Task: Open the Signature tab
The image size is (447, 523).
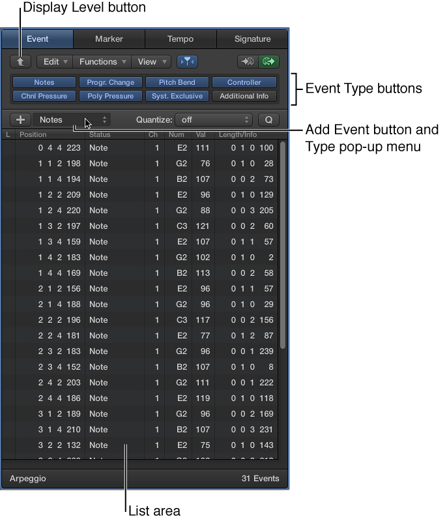Action: pos(252,39)
